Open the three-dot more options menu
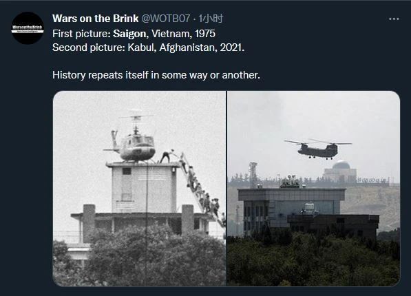This screenshot has width=411, height=296. tap(394, 19)
